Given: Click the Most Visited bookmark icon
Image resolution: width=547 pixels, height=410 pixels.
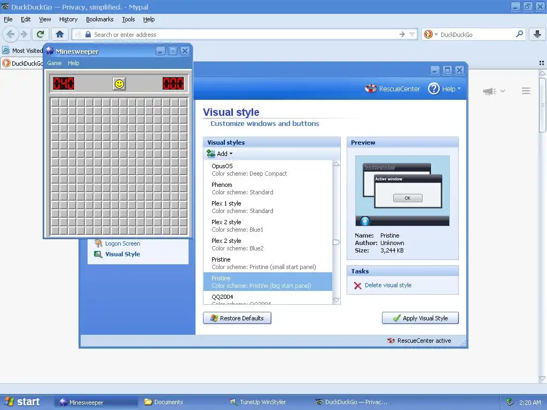Looking at the screenshot, I should 6,51.
